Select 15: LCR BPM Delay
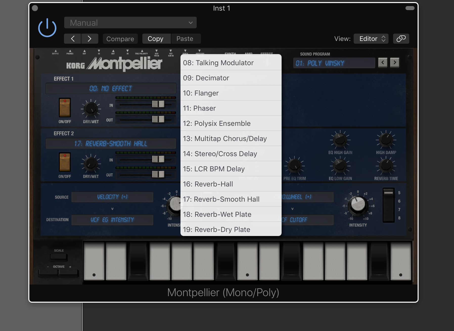The width and height of the screenshot is (454, 331). click(231, 169)
